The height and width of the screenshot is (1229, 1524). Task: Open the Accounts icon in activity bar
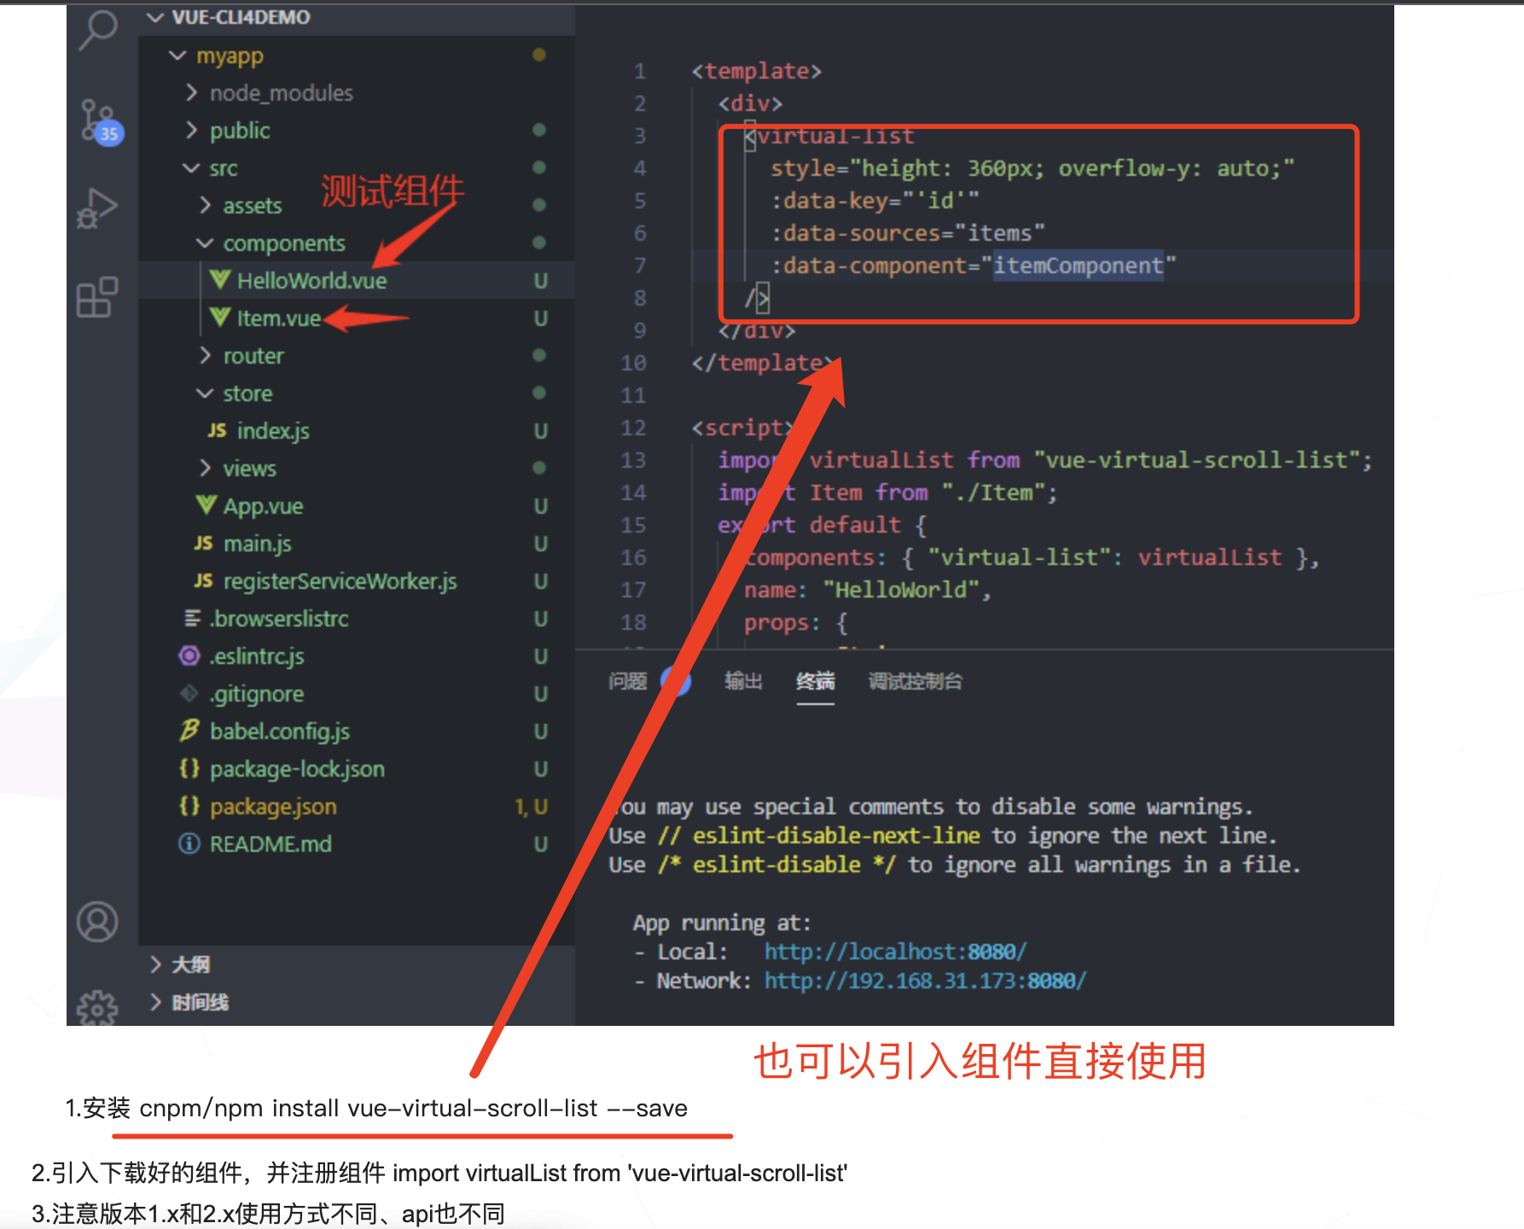tap(97, 922)
